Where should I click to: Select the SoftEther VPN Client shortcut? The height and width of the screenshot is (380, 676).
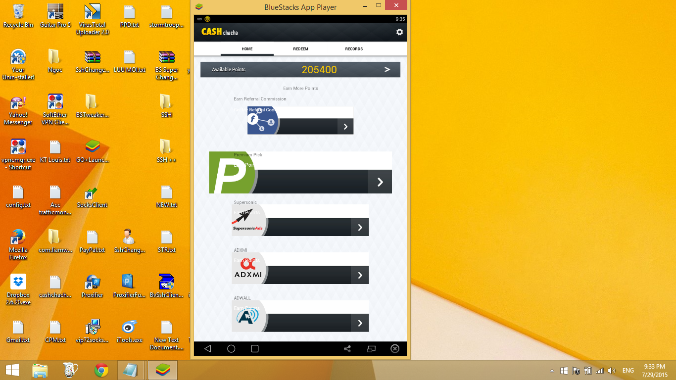pos(55,109)
